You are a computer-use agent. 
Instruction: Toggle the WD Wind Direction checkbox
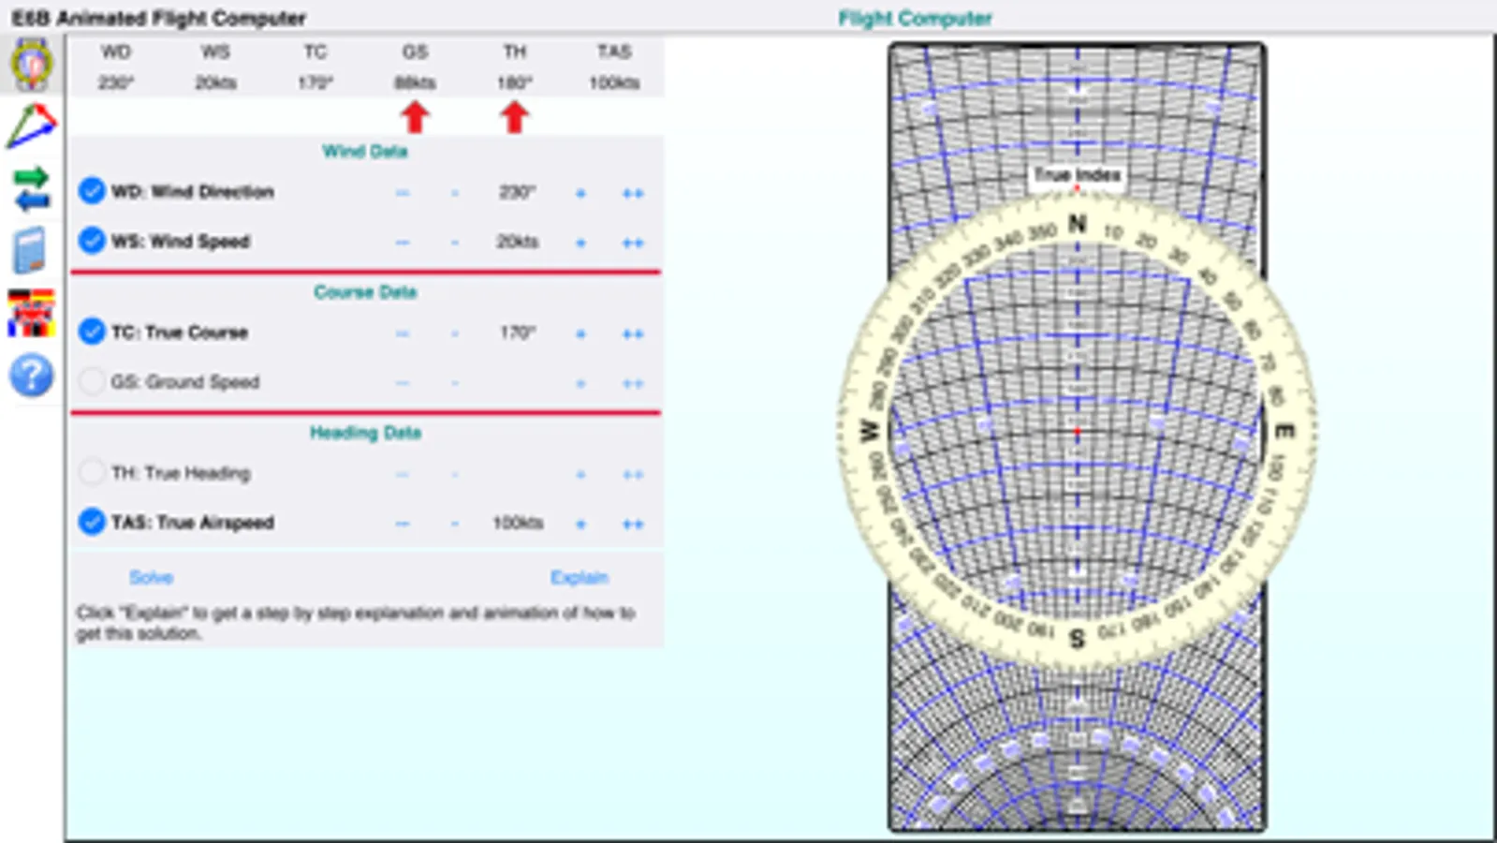[92, 191]
